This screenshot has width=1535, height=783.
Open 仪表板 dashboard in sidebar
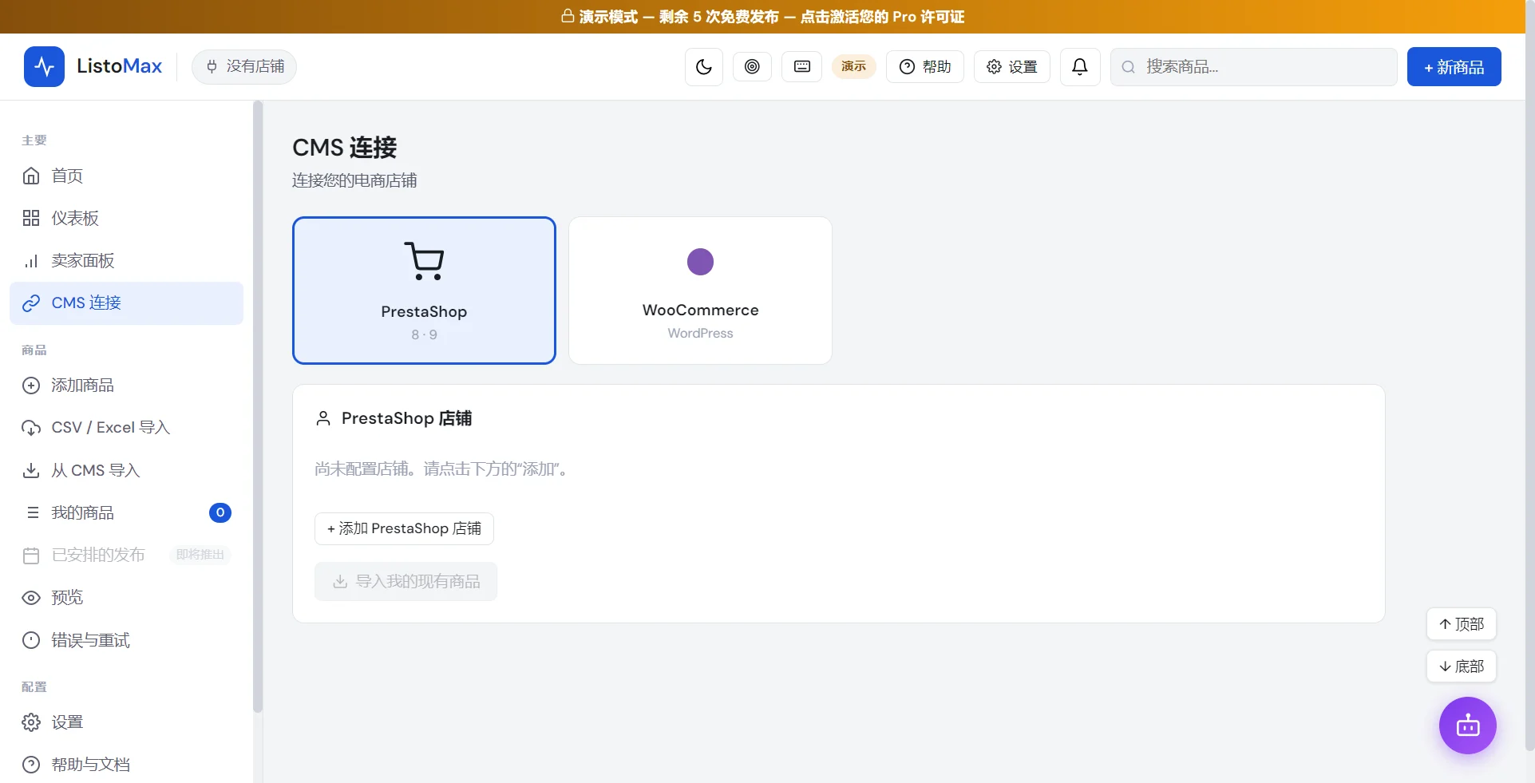pos(126,218)
